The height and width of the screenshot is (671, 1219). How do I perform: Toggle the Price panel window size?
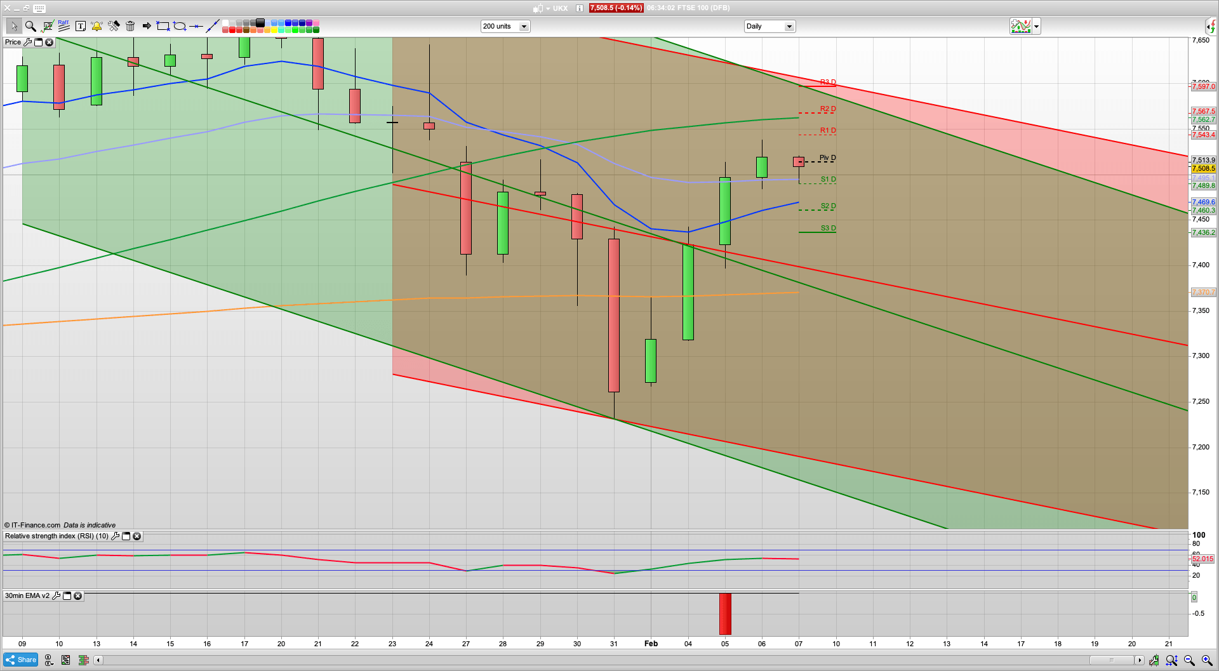point(38,43)
